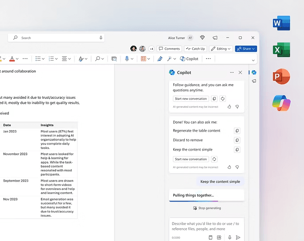The image size is (304, 241).
Task: Select megaphone icon in side rail
Action: click(254, 81)
